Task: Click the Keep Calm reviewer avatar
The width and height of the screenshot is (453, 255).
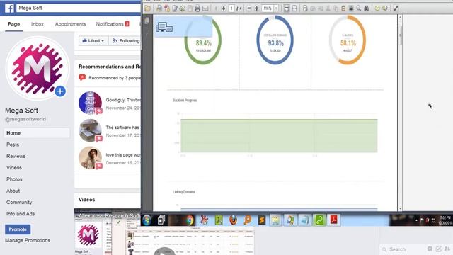Action: [90, 103]
